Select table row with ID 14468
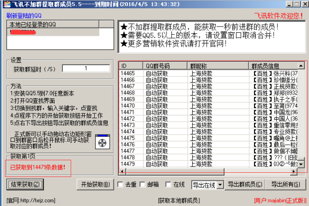This screenshot has width=309, height=206. click(x=209, y=93)
